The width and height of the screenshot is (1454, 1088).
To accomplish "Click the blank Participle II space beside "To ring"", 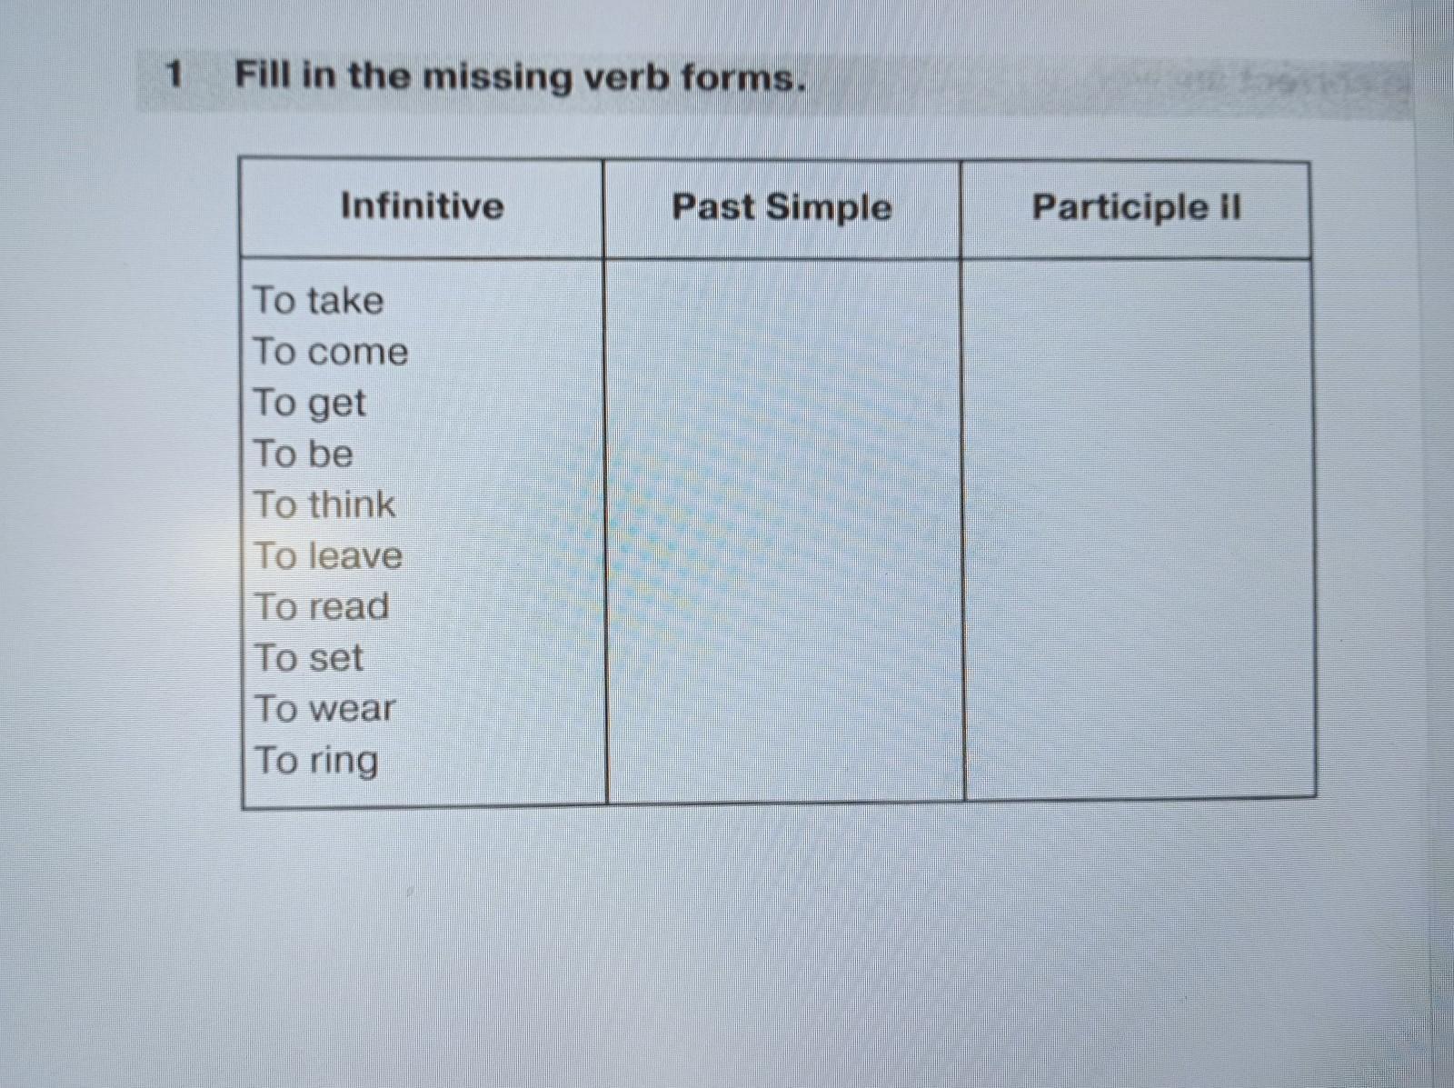I will click(x=1138, y=760).
